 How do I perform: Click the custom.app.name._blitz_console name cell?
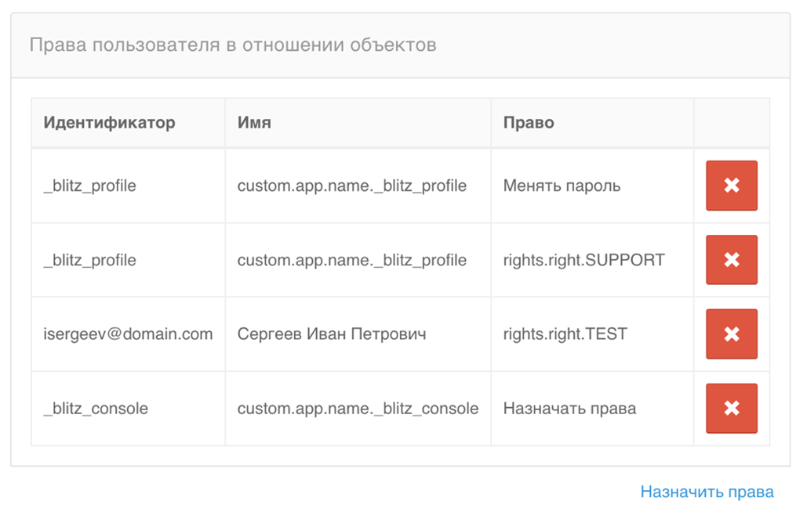(x=358, y=409)
